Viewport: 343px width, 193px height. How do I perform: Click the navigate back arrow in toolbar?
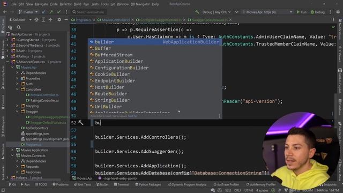pos(5,12)
